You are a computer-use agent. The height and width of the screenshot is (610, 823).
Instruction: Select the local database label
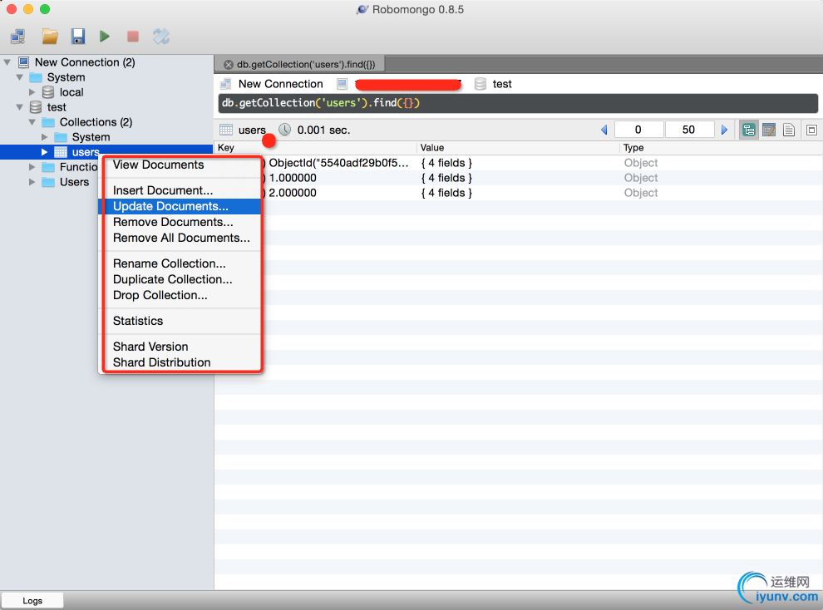point(71,92)
